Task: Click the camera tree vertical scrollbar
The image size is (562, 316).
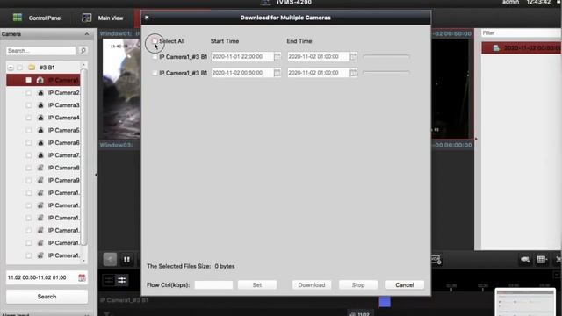Action: click(x=84, y=157)
